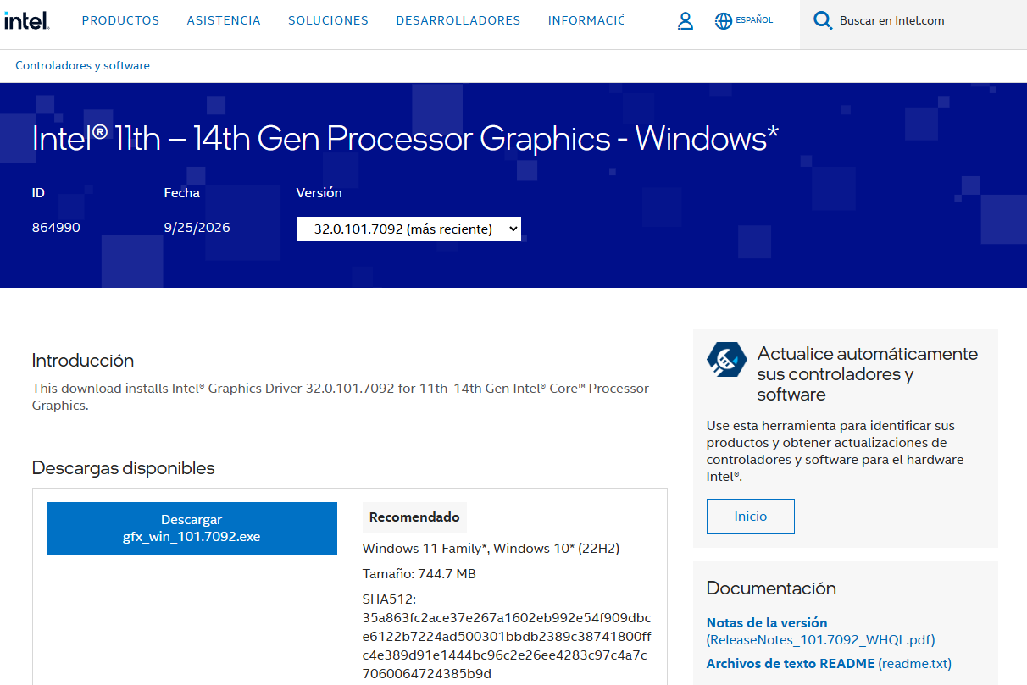Click the Inicio button
1027x685 pixels.
pyautogui.click(x=751, y=517)
